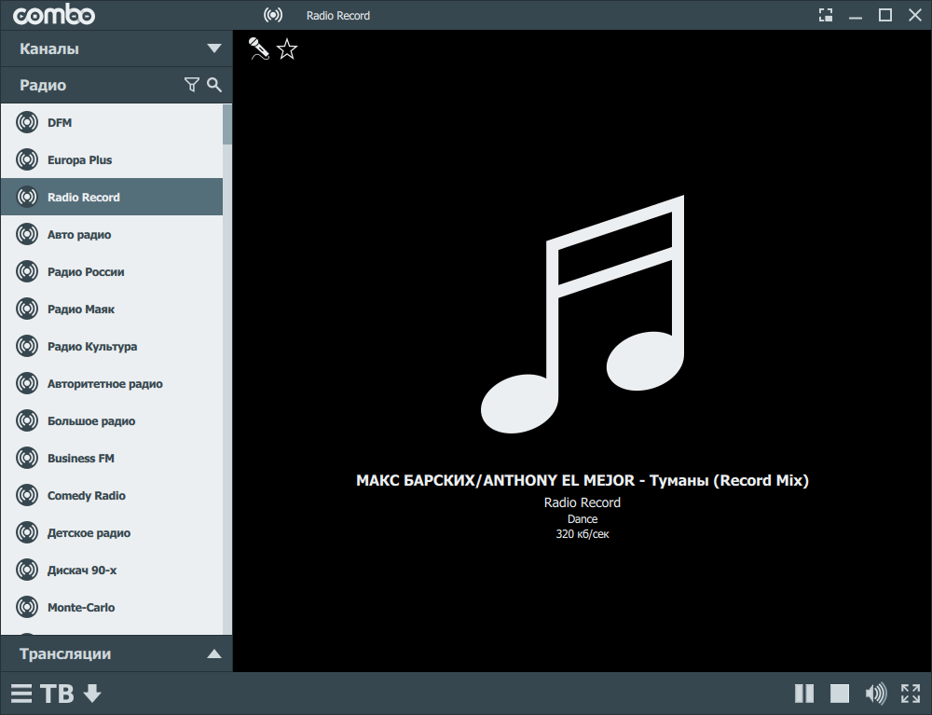Screen dimensions: 932x715
Task: Play Детское радио station
Action: 112,532
